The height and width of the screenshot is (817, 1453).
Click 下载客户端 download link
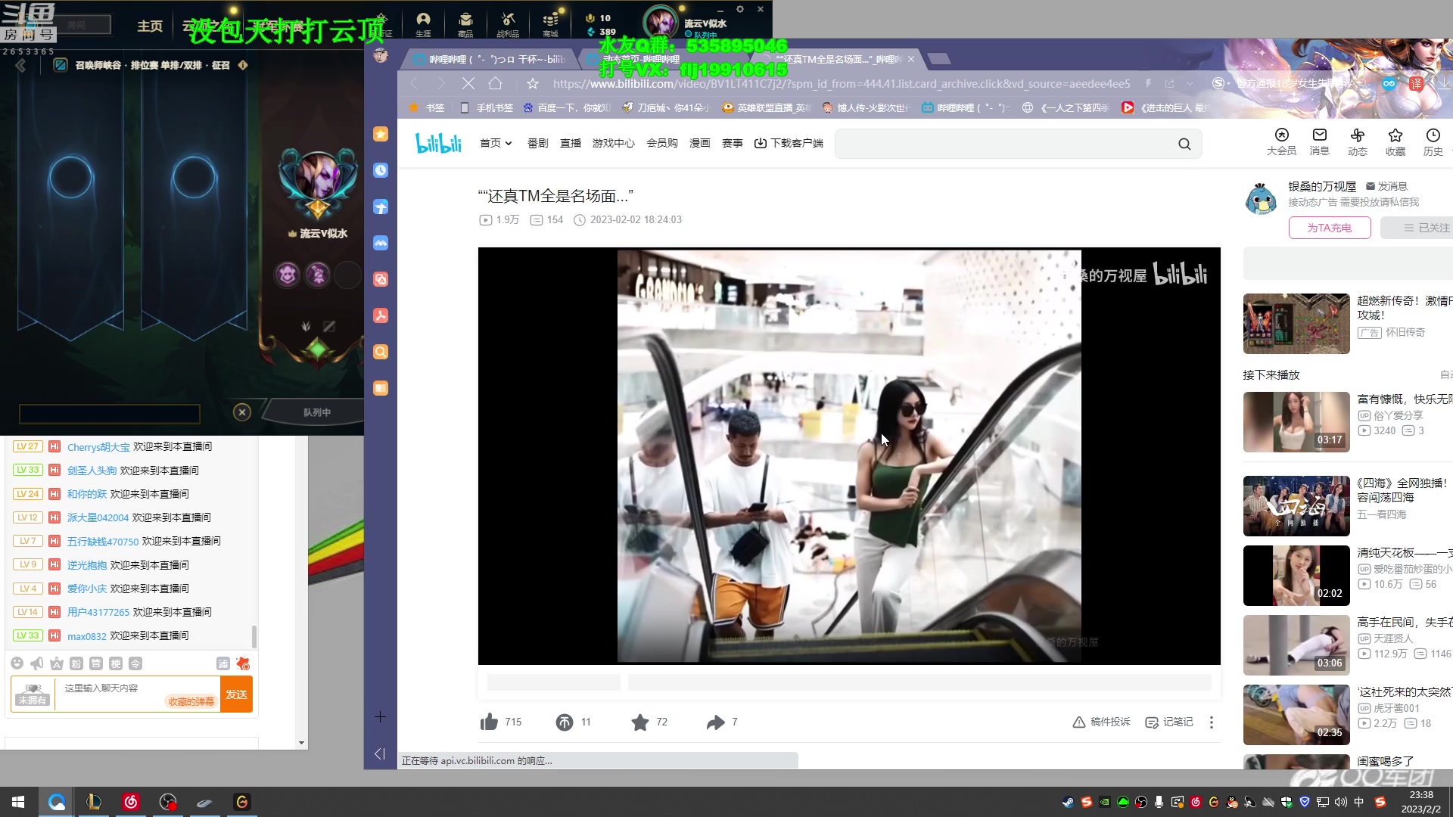789,143
